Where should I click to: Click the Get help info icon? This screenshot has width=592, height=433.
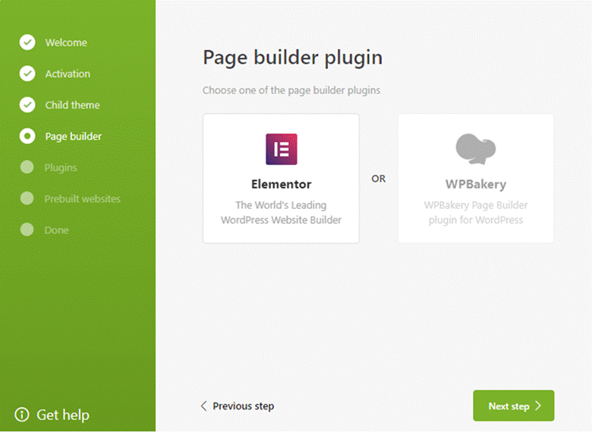point(21,415)
